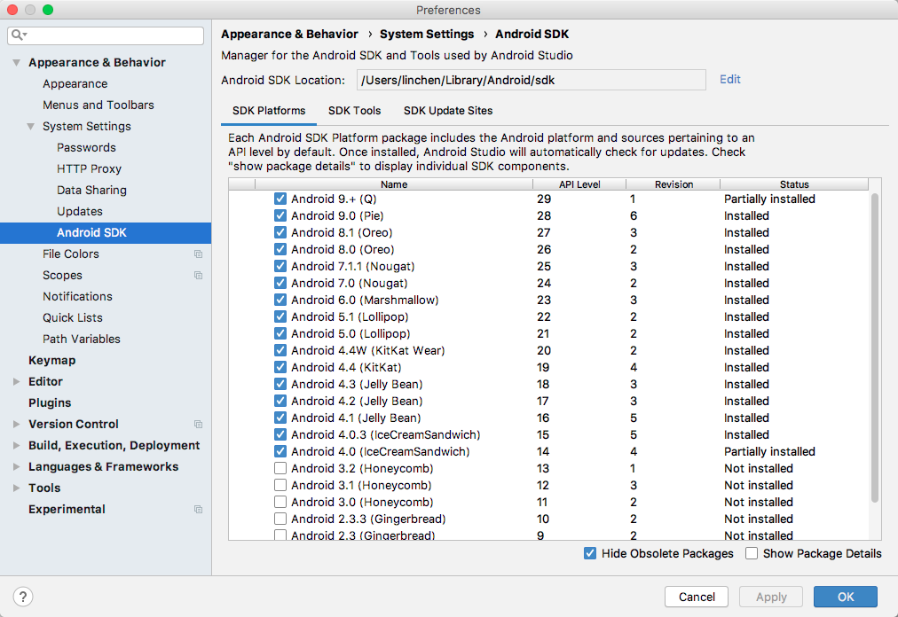Click the search magnifier icon in the sidebar
This screenshot has width=898, height=617.
[x=19, y=35]
